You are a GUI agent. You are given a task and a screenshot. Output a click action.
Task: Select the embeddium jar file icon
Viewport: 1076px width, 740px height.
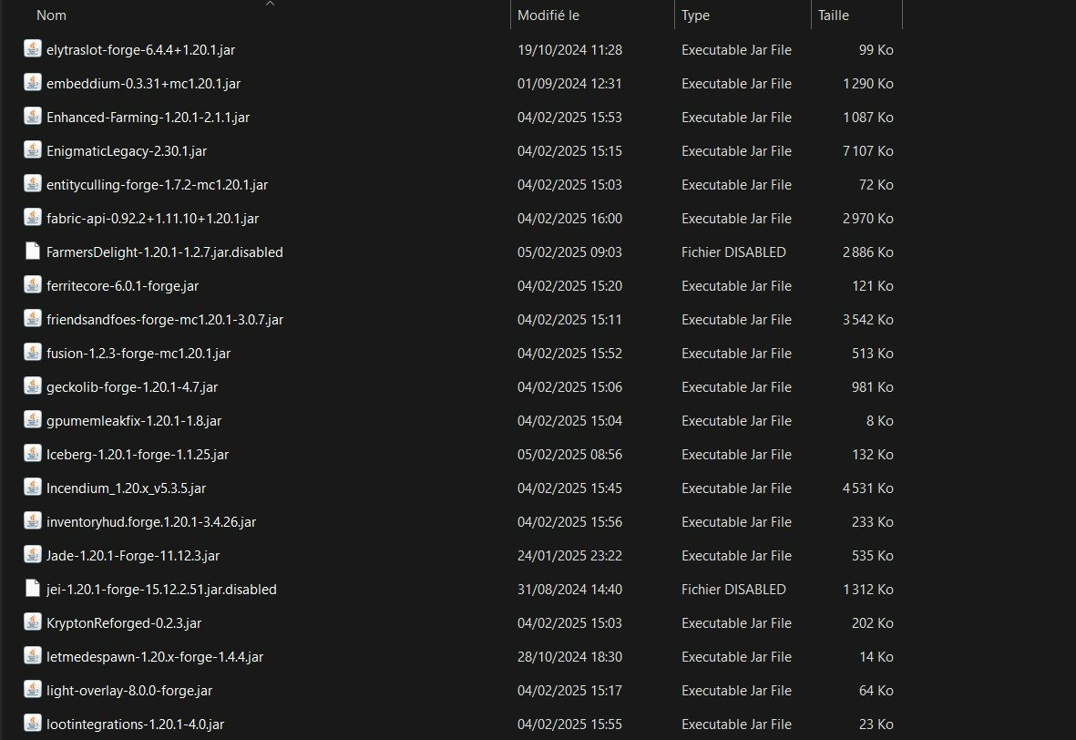pyautogui.click(x=32, y=82)
